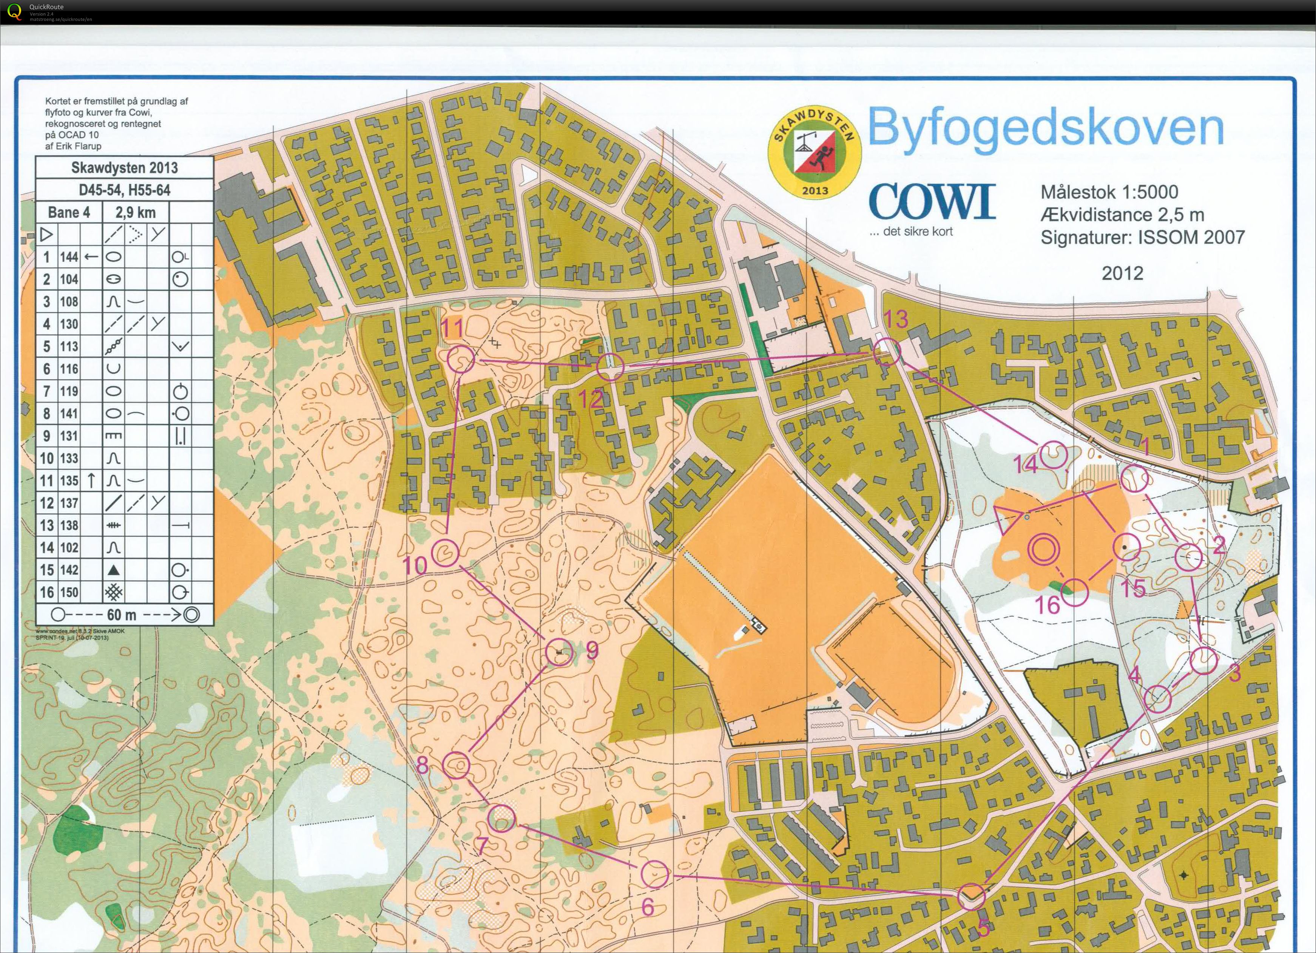Click the 'Målestok 1:5000' scale text
Image resolution: width=1316 pixels, height=953 pixels.
point(1109,192)
